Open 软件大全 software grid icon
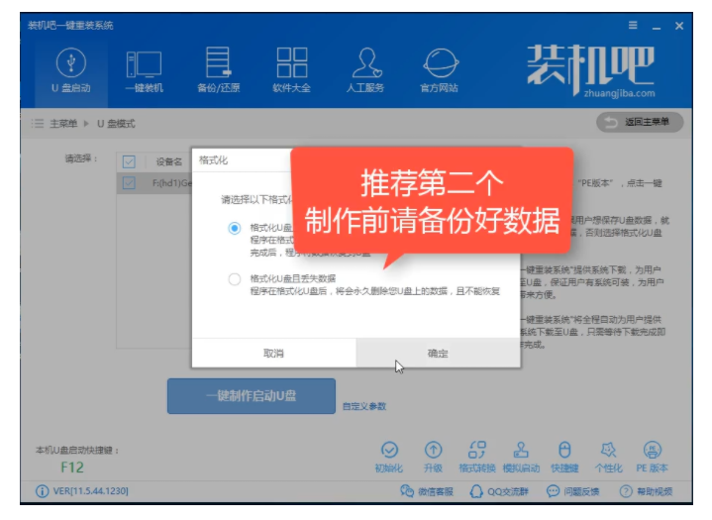This screenshot has height=520, width=712. click(291, 63)
